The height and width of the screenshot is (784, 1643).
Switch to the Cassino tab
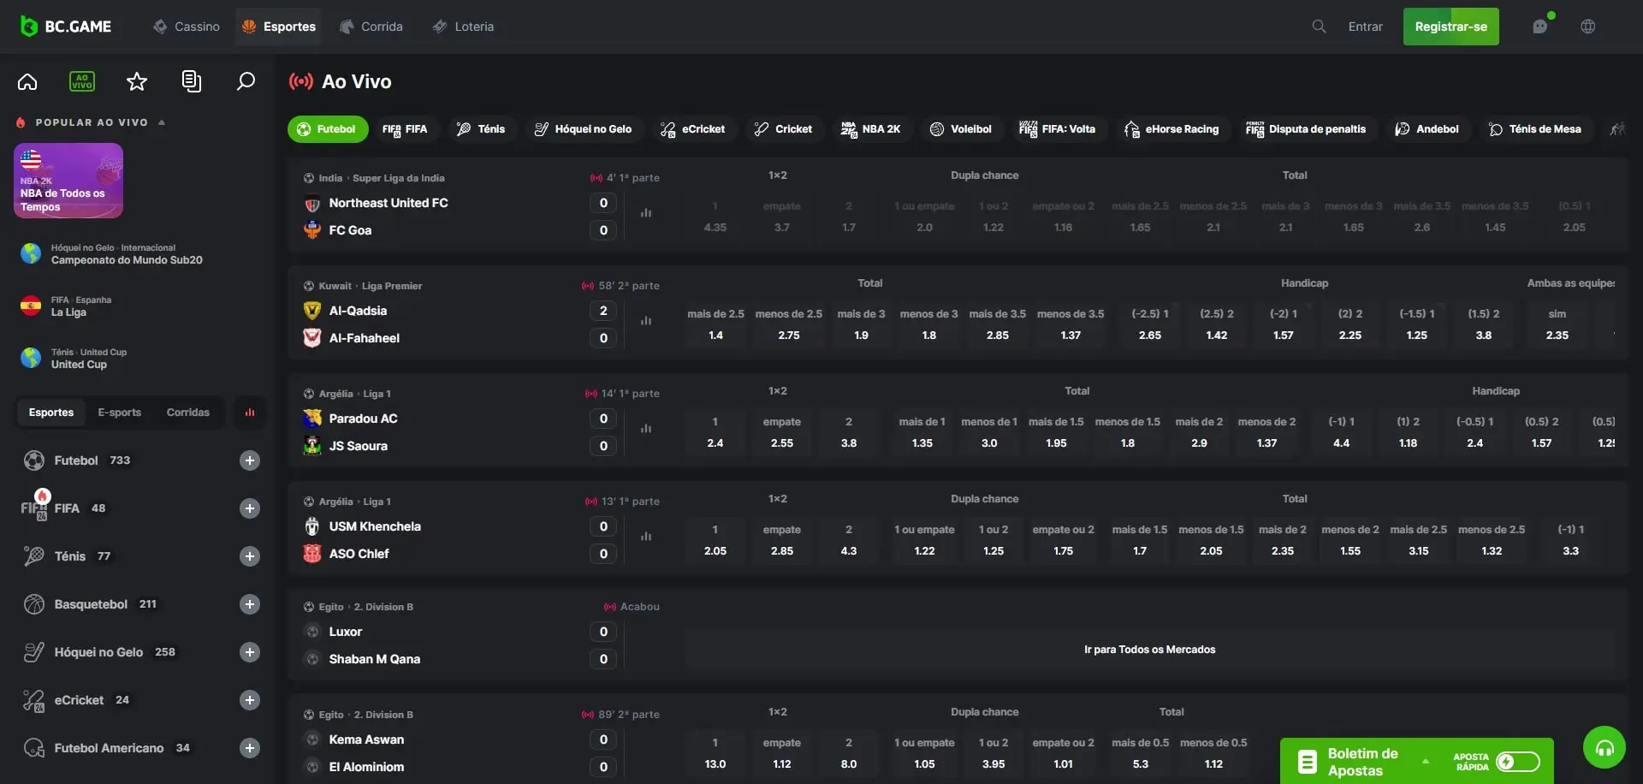187,27
